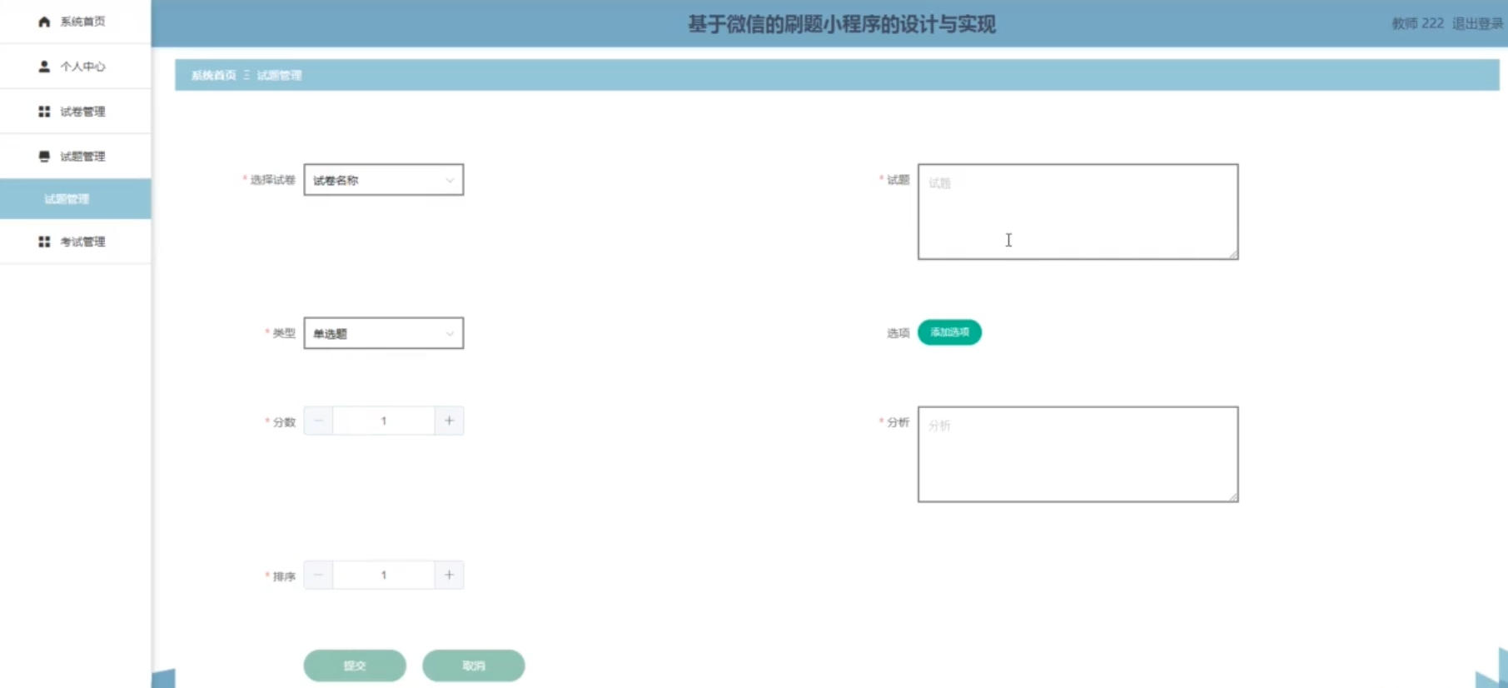
Task: Open the 选择试卷 dropdown
Action: pyautogui.click(x=383, y=180)
